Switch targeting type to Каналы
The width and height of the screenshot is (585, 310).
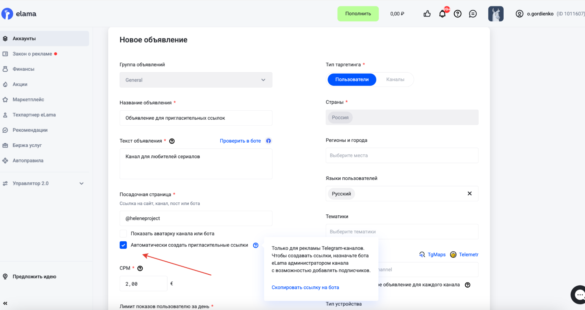pos(395,79)
